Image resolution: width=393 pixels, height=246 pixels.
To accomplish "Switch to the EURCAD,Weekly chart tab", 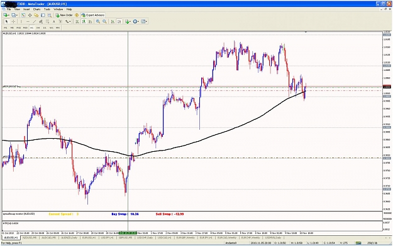I will [x=227, y=237].
